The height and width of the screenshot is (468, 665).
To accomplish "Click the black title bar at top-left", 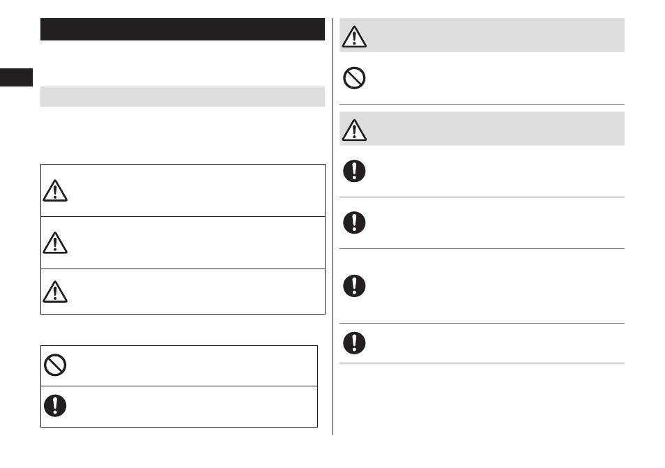I will point(183,29).
